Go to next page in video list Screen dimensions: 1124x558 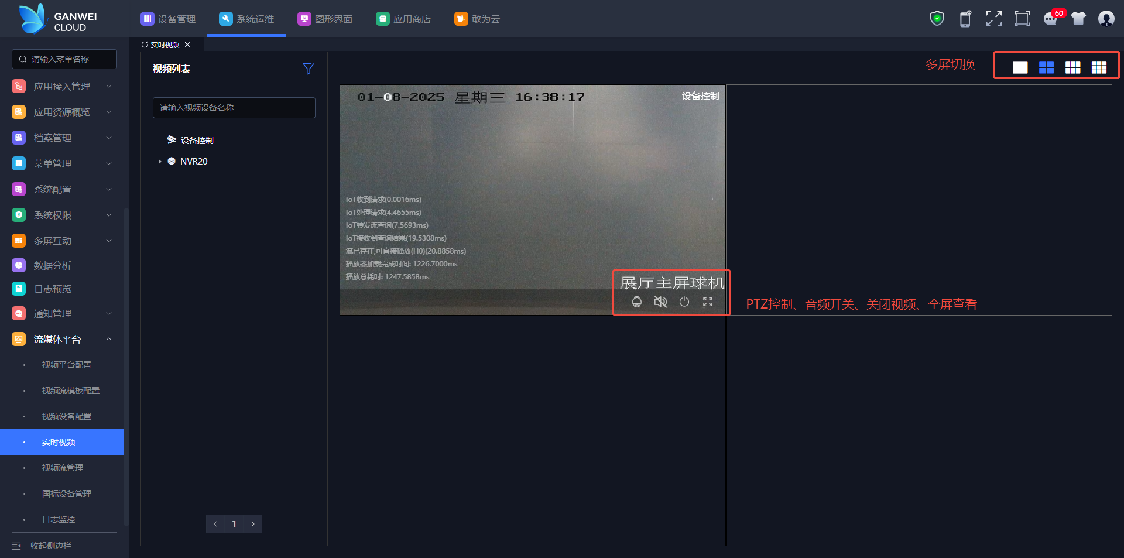click(x=253, y=524)
